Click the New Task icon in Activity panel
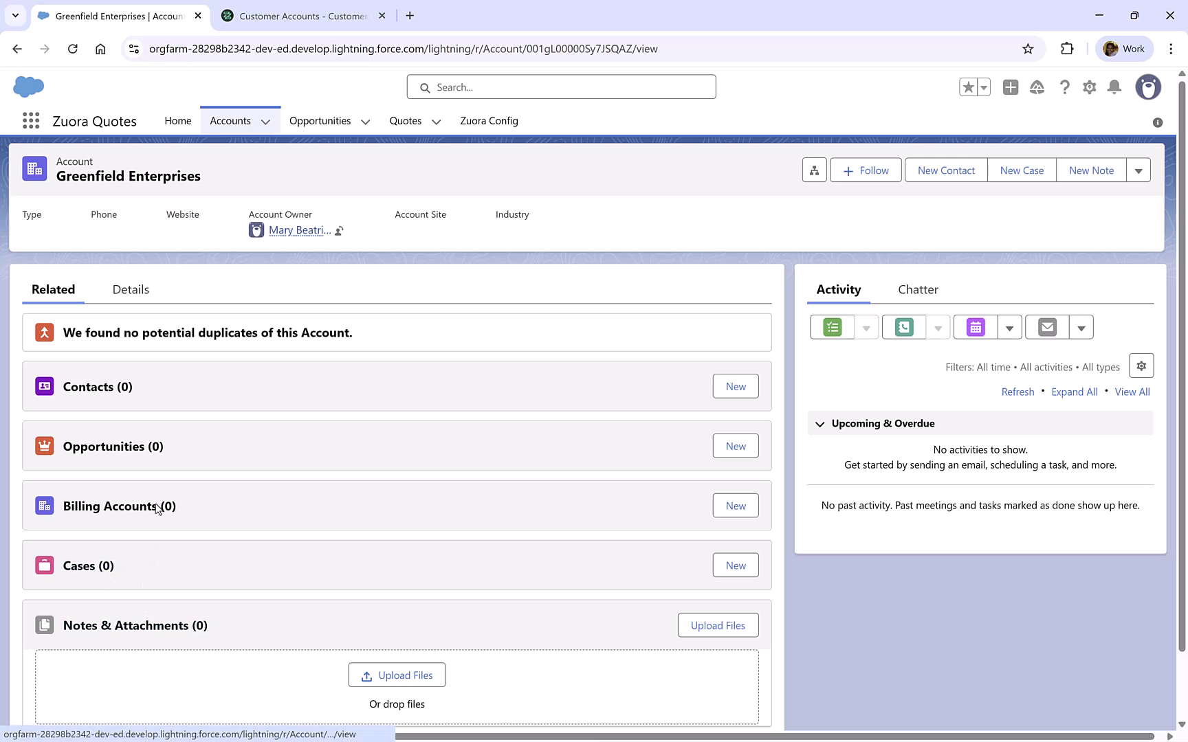The height and width of the screenshot is (742, 1188). point(832,327)
